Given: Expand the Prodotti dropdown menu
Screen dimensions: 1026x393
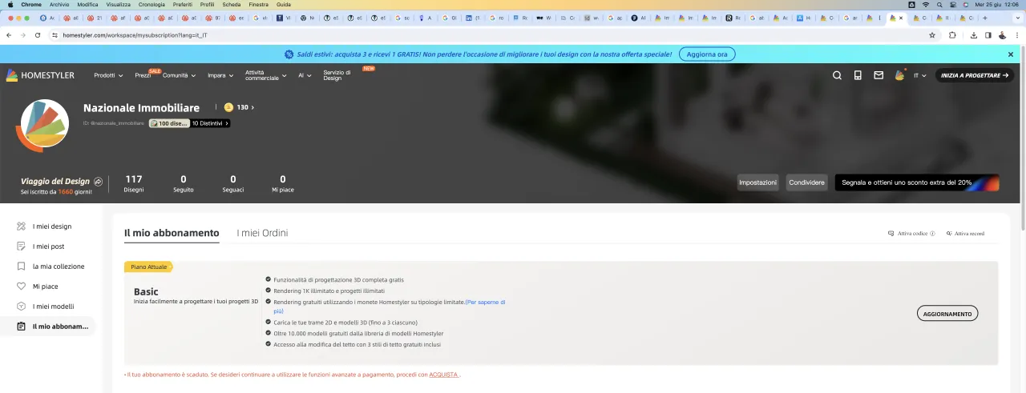Looking at the screenshot, I should pyautogui.click(x=108, y=75).
